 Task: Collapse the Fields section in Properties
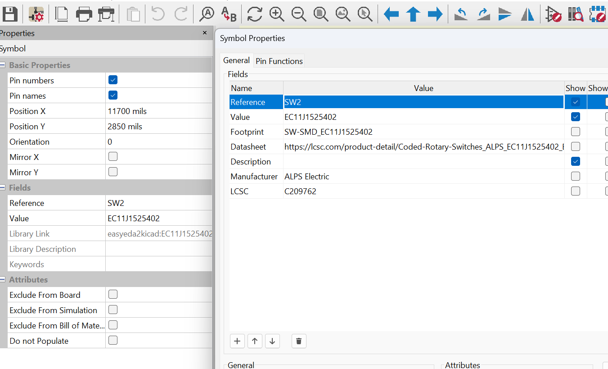click(3, 187)
